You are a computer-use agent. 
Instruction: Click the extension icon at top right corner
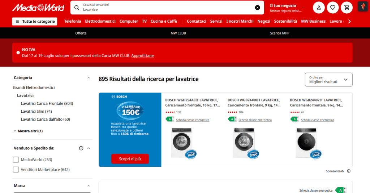[x=363, y=6]
